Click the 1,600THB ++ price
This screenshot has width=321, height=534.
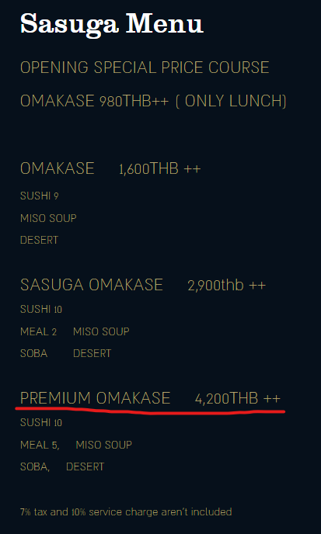click(160, 169)
